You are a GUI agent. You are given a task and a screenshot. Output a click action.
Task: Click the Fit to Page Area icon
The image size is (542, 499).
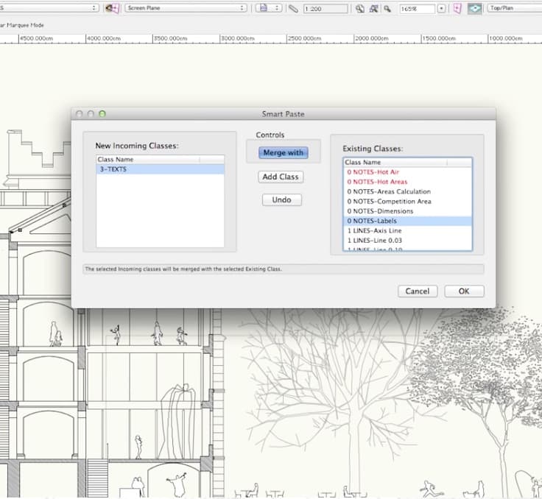pos(360,9)
